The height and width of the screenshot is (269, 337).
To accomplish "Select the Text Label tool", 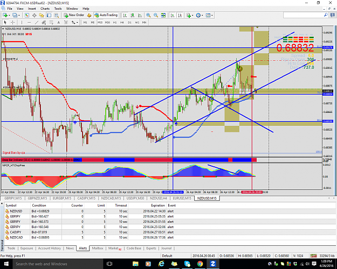I will coord(66,22).
